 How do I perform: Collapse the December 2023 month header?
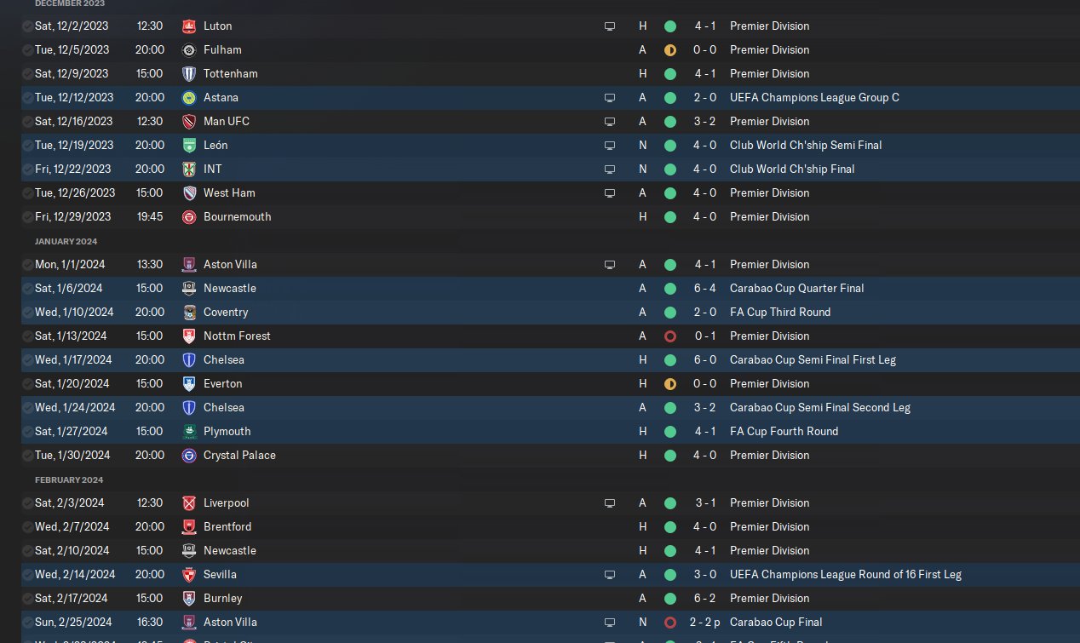[70, 3]
